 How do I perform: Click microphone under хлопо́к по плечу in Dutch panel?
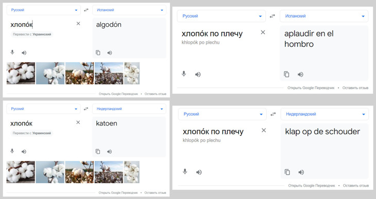pyautogui.click(x=185, y=172)
